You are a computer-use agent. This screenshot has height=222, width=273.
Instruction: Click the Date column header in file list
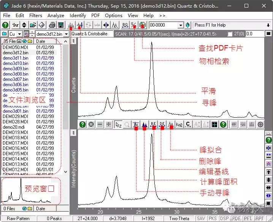[41, 41]
